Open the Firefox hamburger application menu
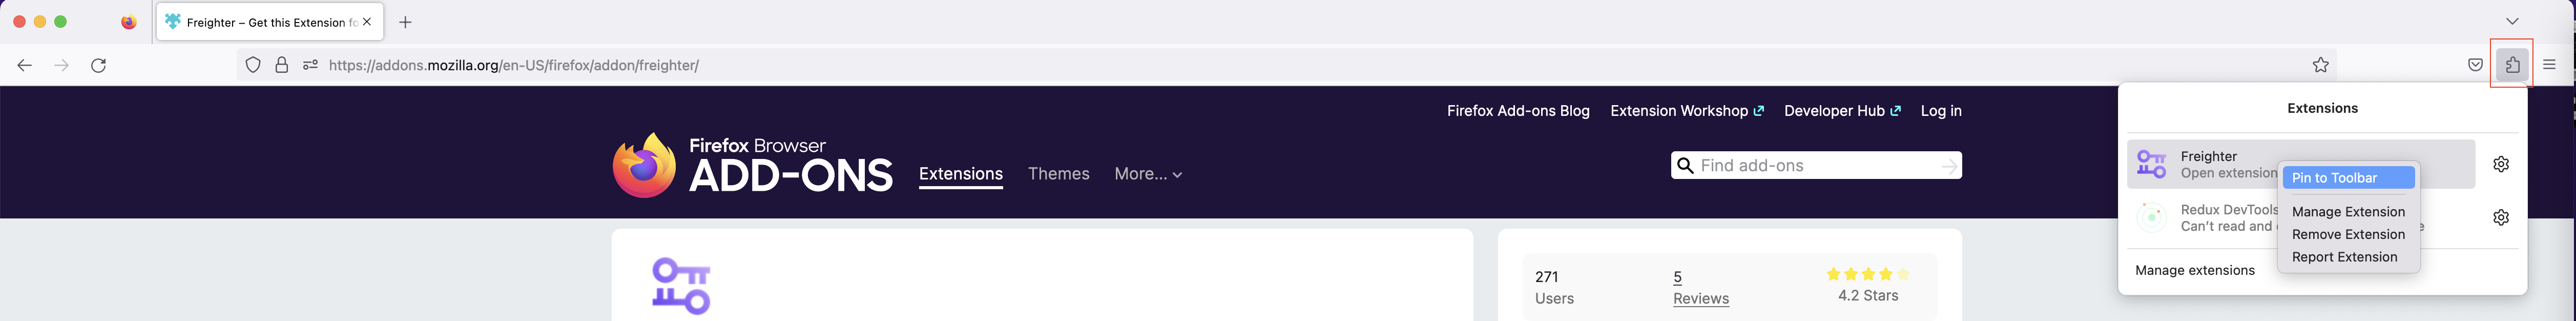This screenshot has height=321, width=2576. (x=2549, y=65)
